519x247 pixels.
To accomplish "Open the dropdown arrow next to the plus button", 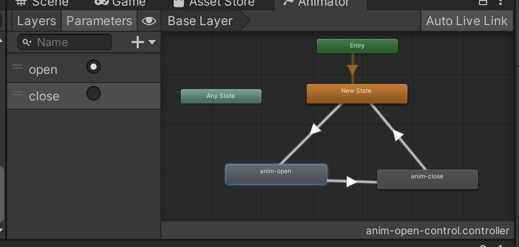I will point(152,43).
